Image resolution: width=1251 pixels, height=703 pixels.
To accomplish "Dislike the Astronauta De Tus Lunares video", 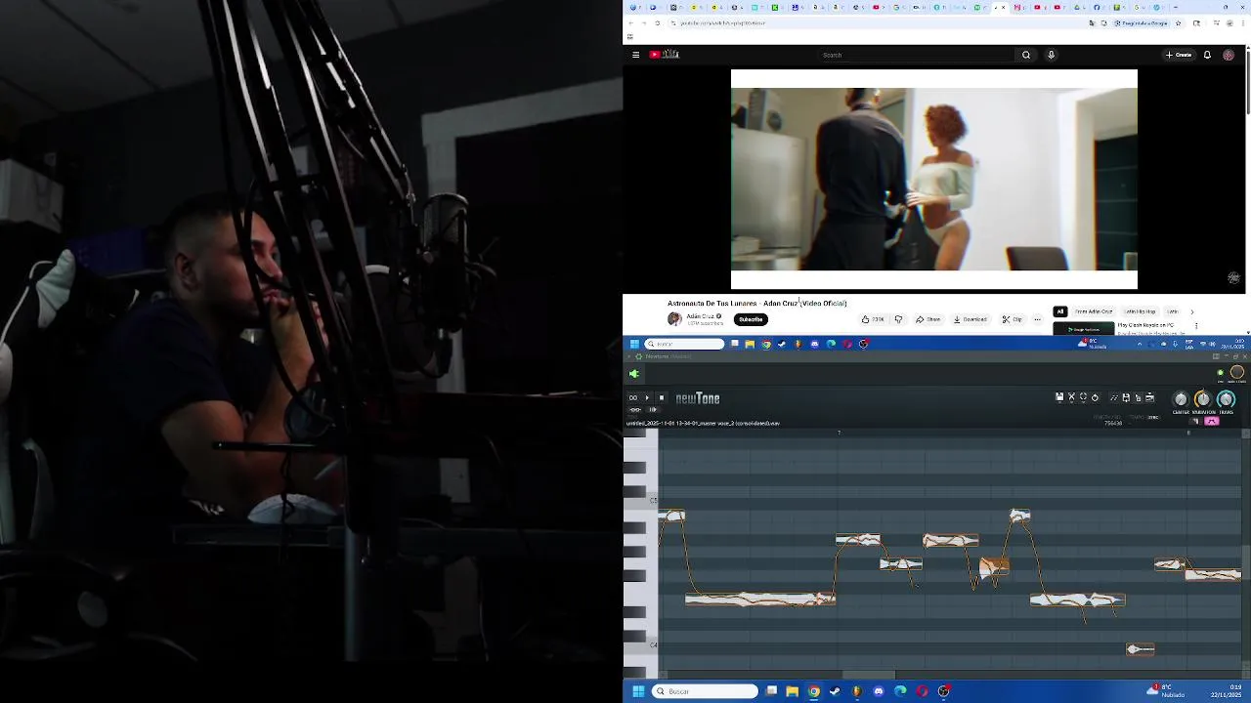I will coord(898,319).
